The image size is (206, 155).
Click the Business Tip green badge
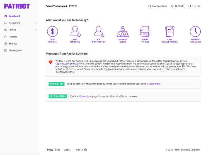57,84
